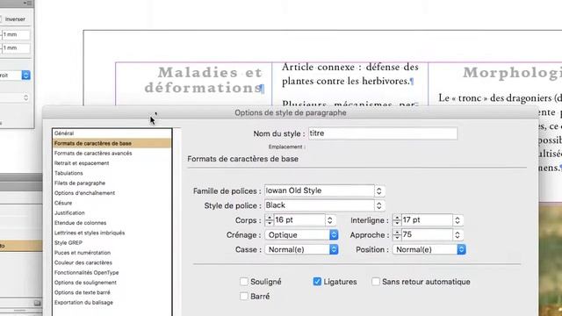Viewport: 562px width, 316px height.
Task: Open Options d'enchaînement category
Action: 84,193
